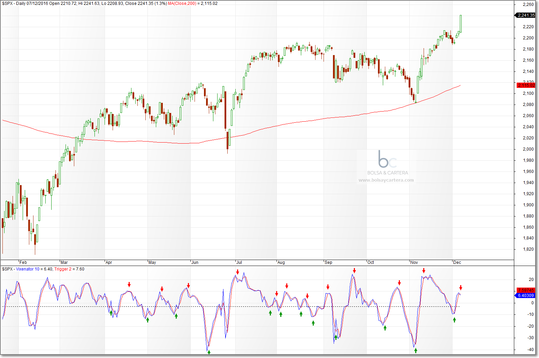
Task: Click the 1,880 price scale label
Action: (x=529, y=216)
